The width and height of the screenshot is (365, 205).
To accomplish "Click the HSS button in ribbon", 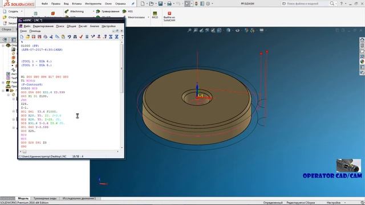I will [x=128, y=11].
